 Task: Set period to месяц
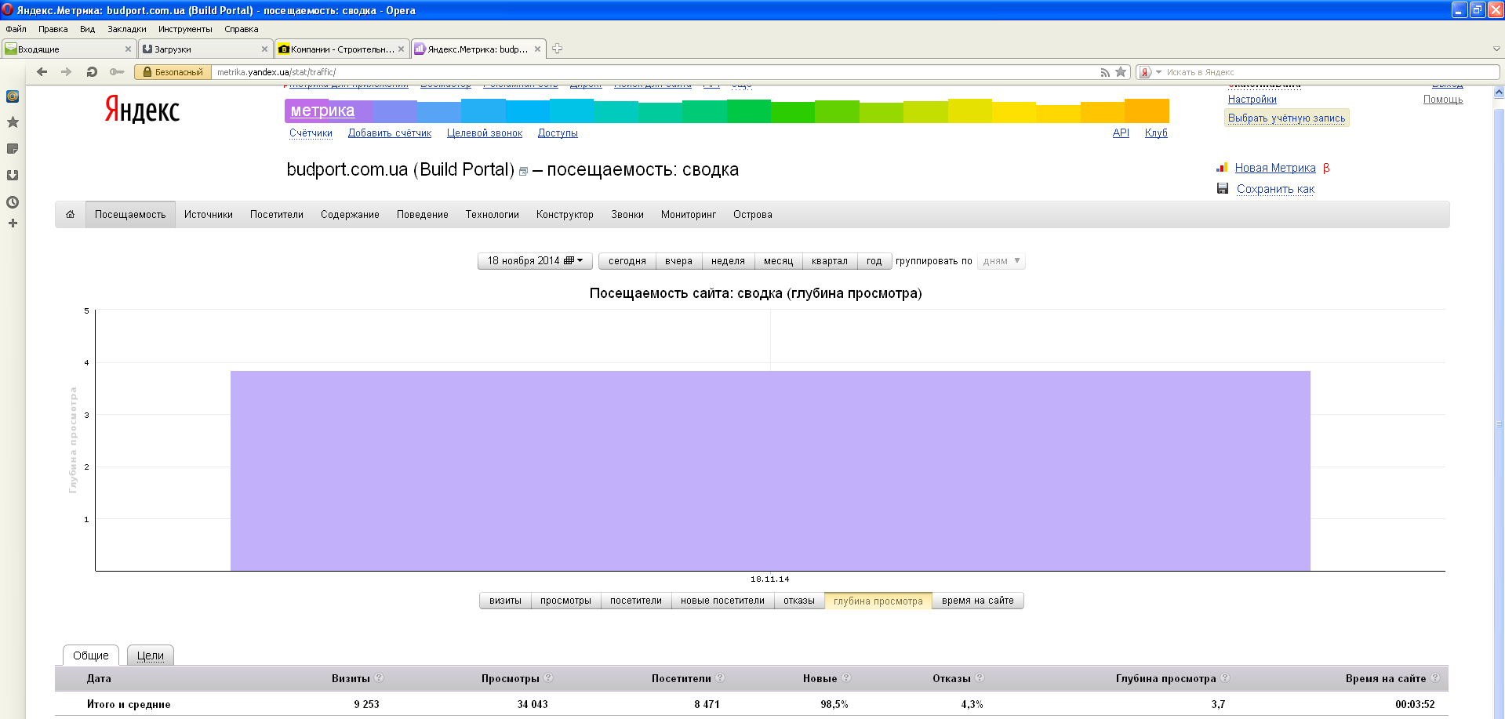pos(778,261)
